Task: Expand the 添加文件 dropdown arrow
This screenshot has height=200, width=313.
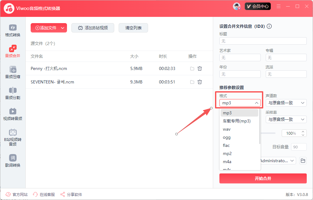Action: pos(63,28)
